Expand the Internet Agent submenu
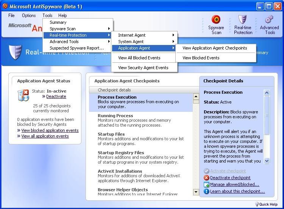 [144, 35]
